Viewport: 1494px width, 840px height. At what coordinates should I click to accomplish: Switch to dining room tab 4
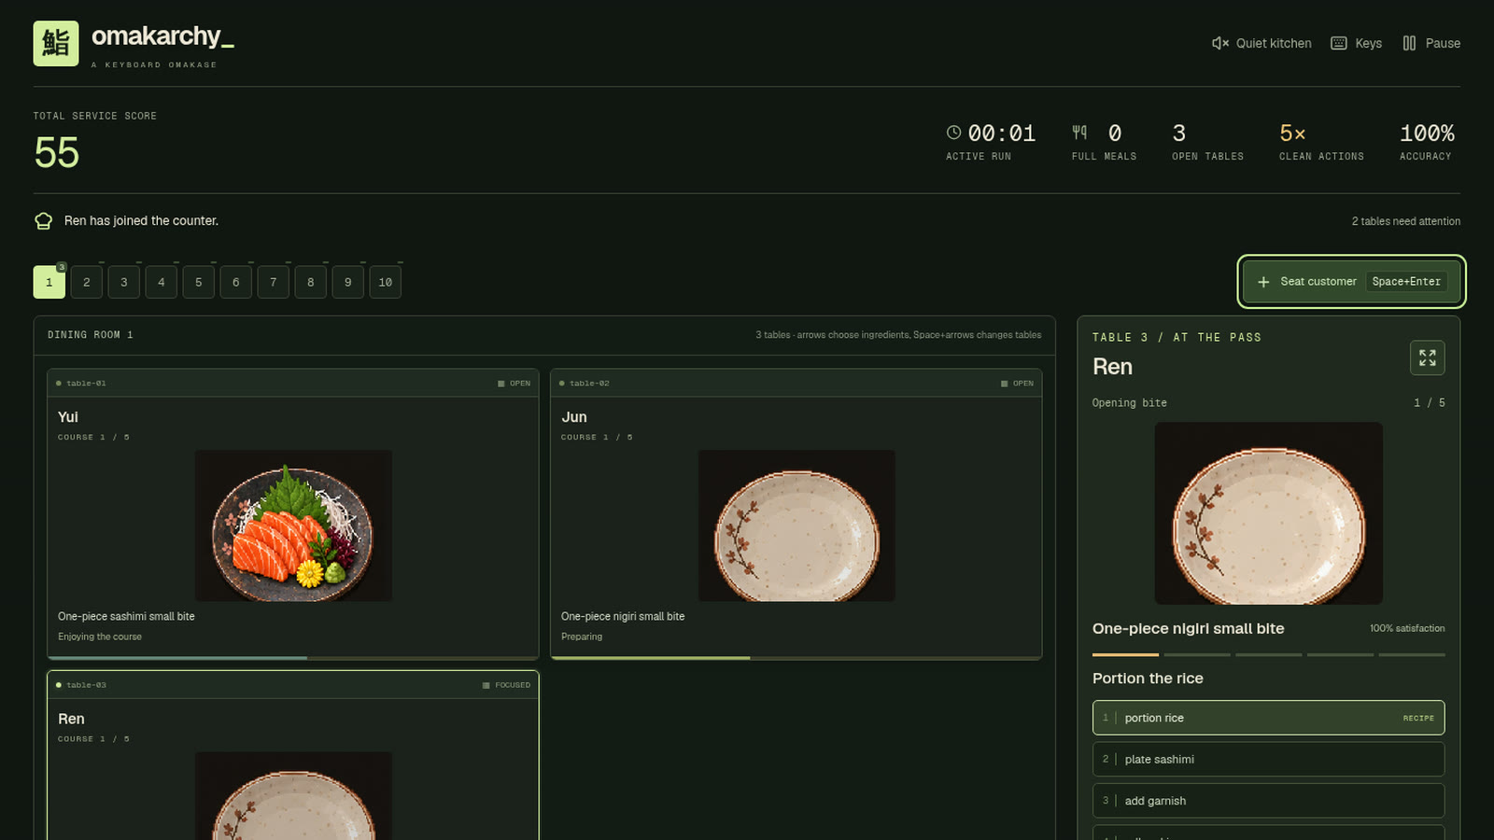[x=162, y=282]
